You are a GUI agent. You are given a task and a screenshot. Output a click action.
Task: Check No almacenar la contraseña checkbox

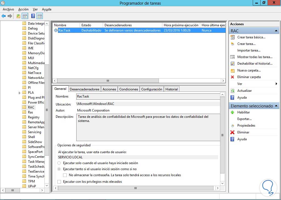pyautogui.click(x=65, y=175)
